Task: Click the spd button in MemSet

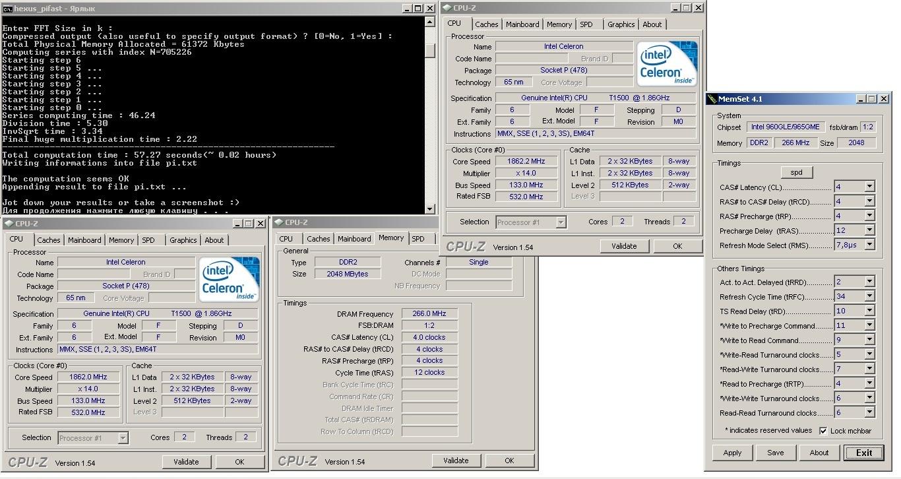Action: click(x=797, y=172)
